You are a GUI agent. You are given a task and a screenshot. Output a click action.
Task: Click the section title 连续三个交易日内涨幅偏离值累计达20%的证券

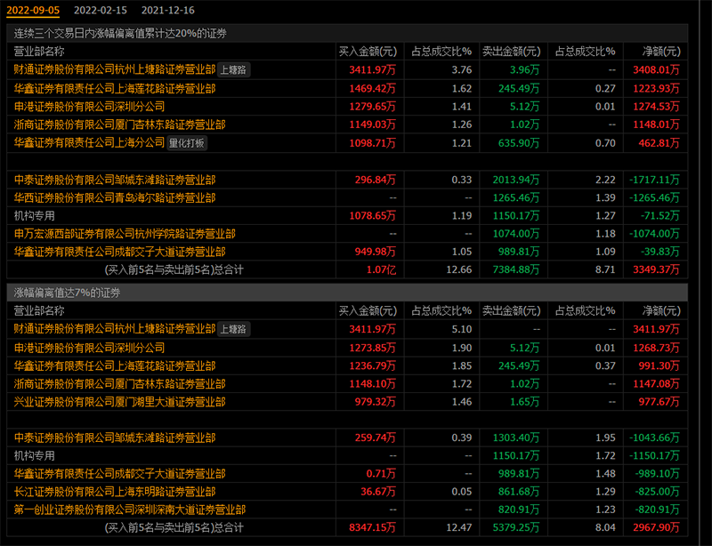point(120,33)
